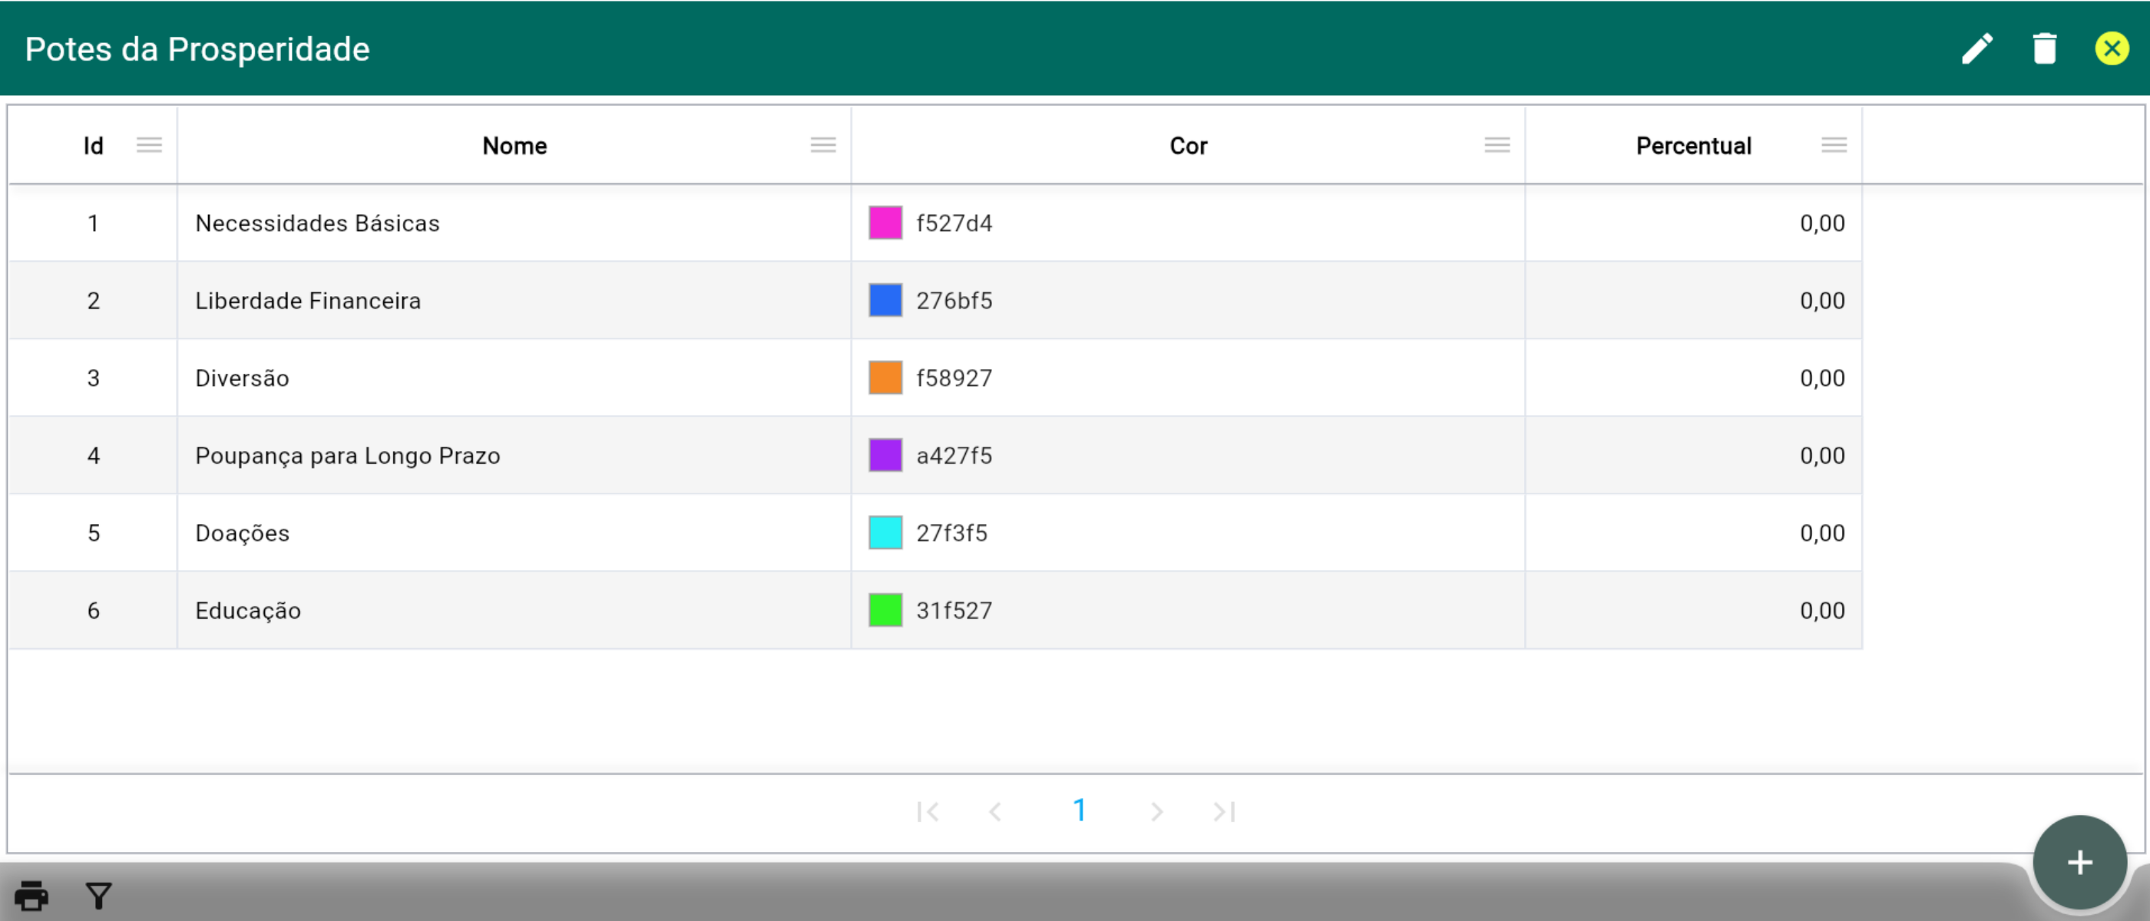
Task: Select the Educação row
Action: click(248, 611)
